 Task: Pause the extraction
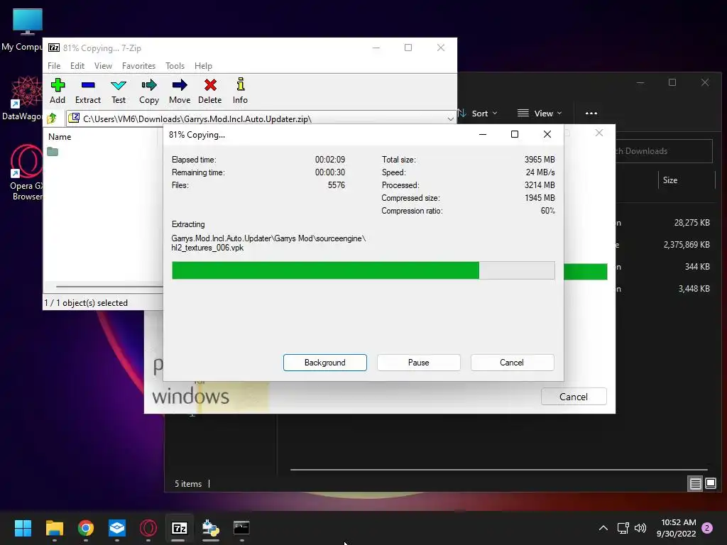[419, 363]
